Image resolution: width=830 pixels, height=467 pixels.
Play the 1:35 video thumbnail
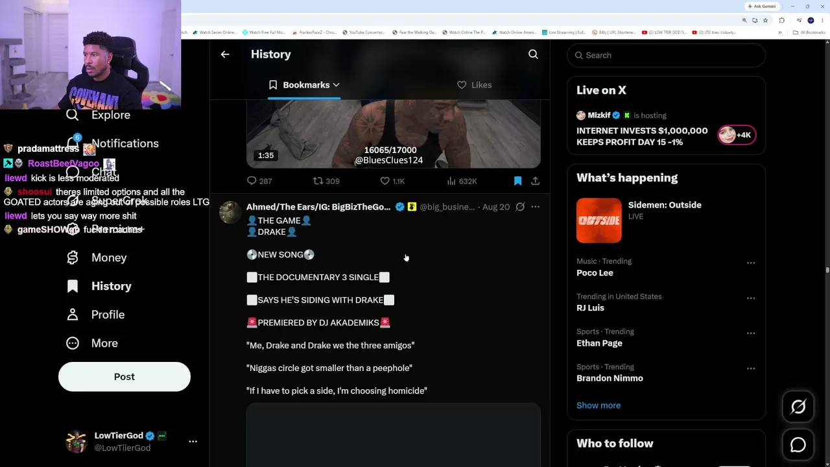(393, 134)
